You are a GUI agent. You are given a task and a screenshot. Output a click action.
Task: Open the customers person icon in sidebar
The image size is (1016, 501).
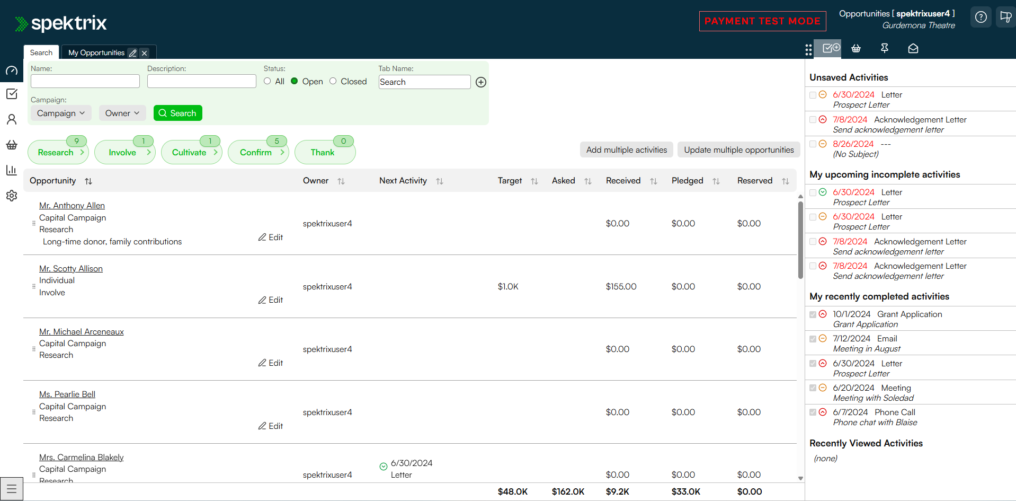pos(12,119)
